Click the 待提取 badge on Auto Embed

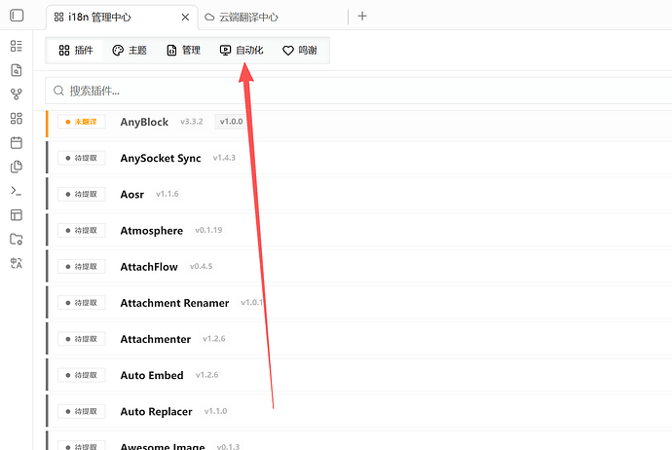pyautogui.click(x=82, y=375)
